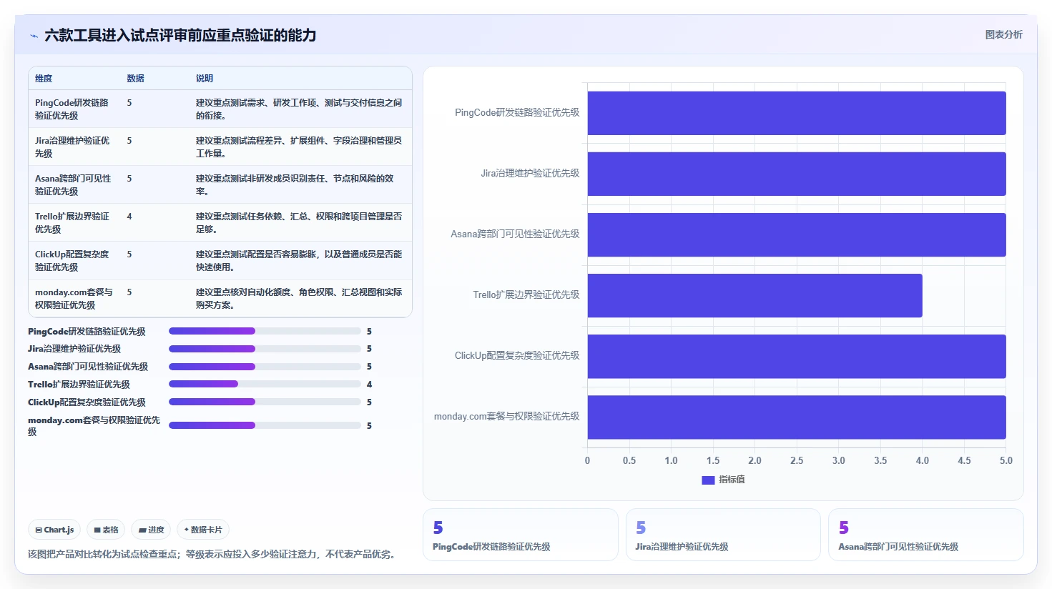1052x589 pixels.
Task: Click the monday.com chart bar
Action: (x=797, y=417)
